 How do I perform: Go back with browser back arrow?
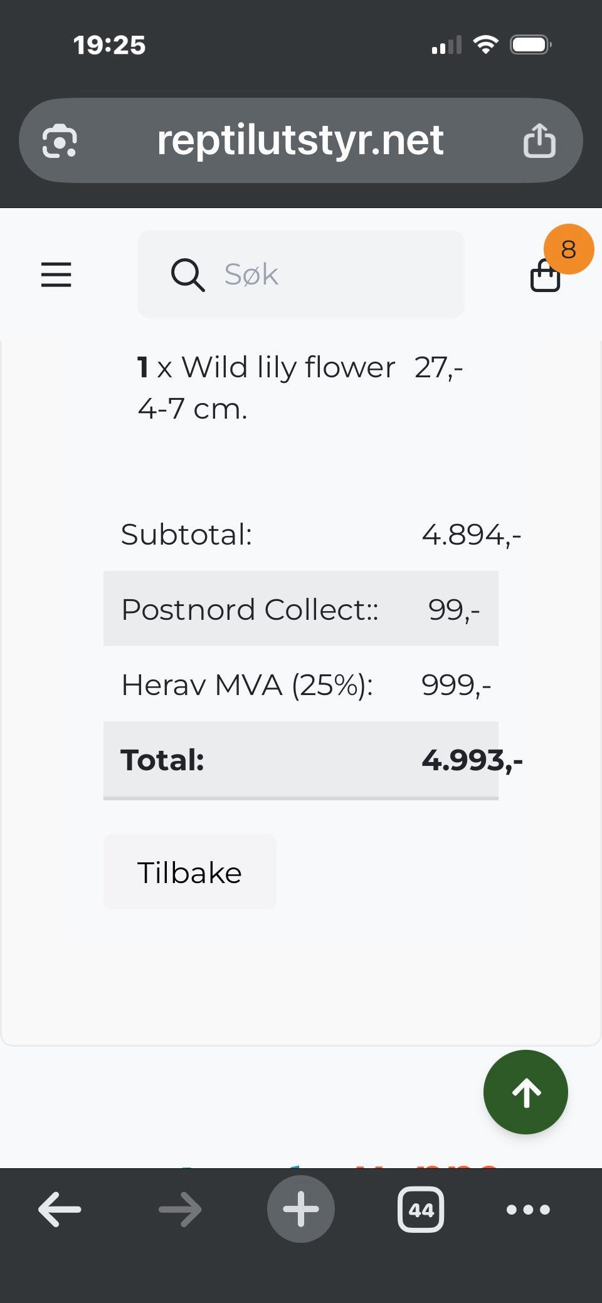[x=60, y=1209]
